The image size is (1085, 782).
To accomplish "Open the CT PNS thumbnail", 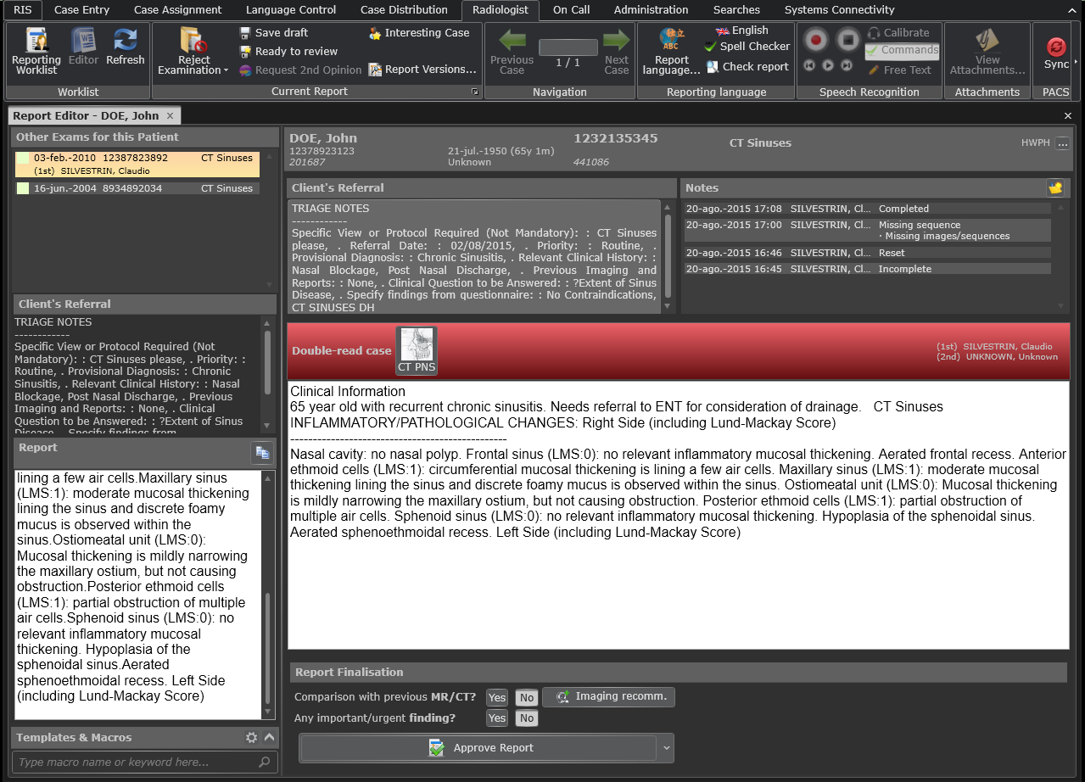I will (x=417, y=350).
